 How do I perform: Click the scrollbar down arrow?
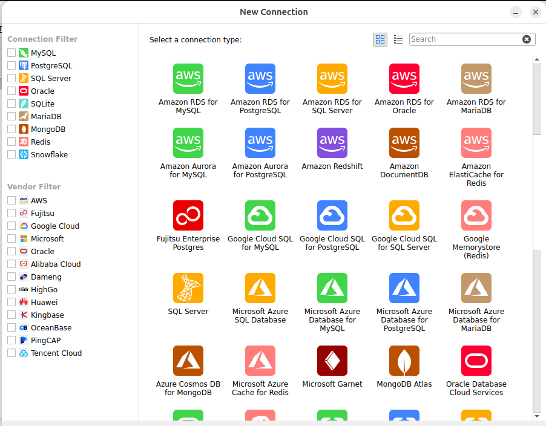(536, 416)
